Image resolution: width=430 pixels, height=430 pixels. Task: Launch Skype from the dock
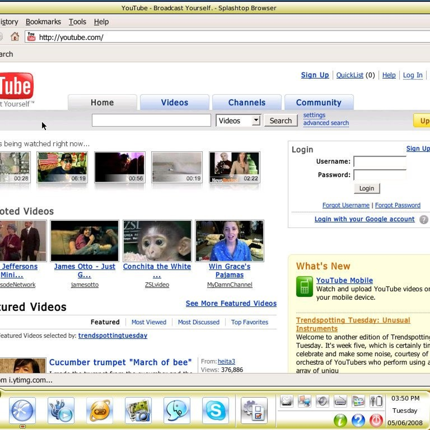click(216, 410)
